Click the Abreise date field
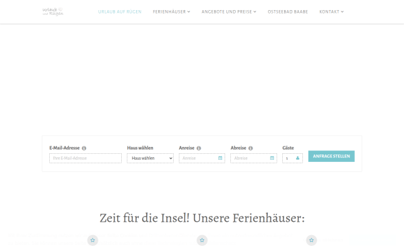The image size is (404, 252). (254, 158)
